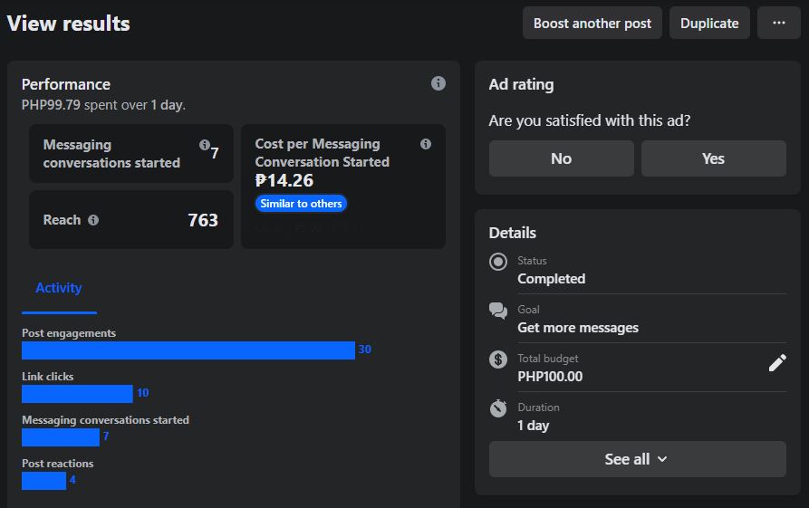The image size is (809, 508).
Task: Switch to the Activity tab
Action: 59,288
